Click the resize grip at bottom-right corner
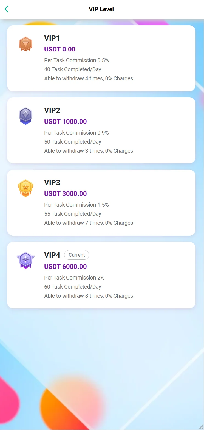 201,427
